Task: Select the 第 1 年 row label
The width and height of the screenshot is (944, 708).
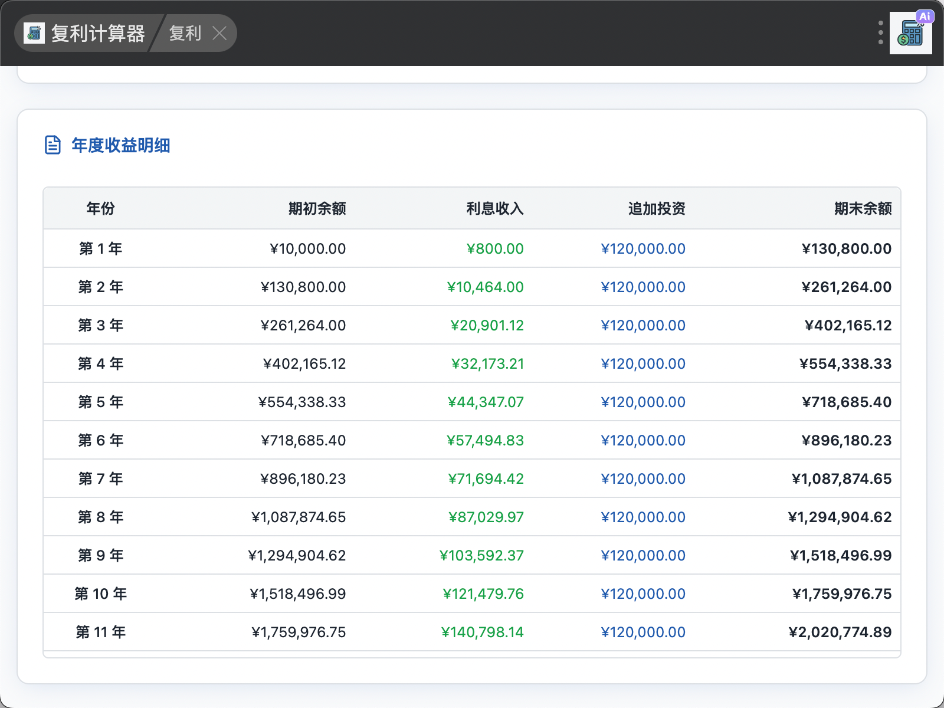Action: 100,248
